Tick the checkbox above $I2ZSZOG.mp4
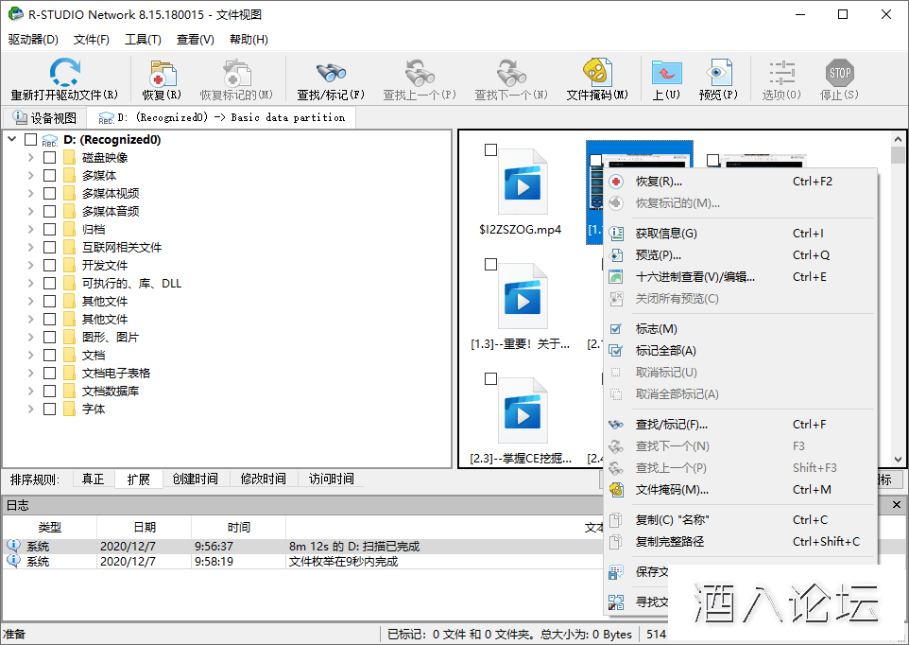909x645 pixels. click(x=490, y=150)
